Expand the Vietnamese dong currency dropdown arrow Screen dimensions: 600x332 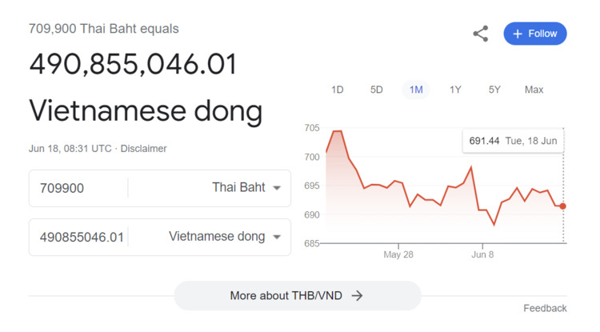[x=277, y=237]
